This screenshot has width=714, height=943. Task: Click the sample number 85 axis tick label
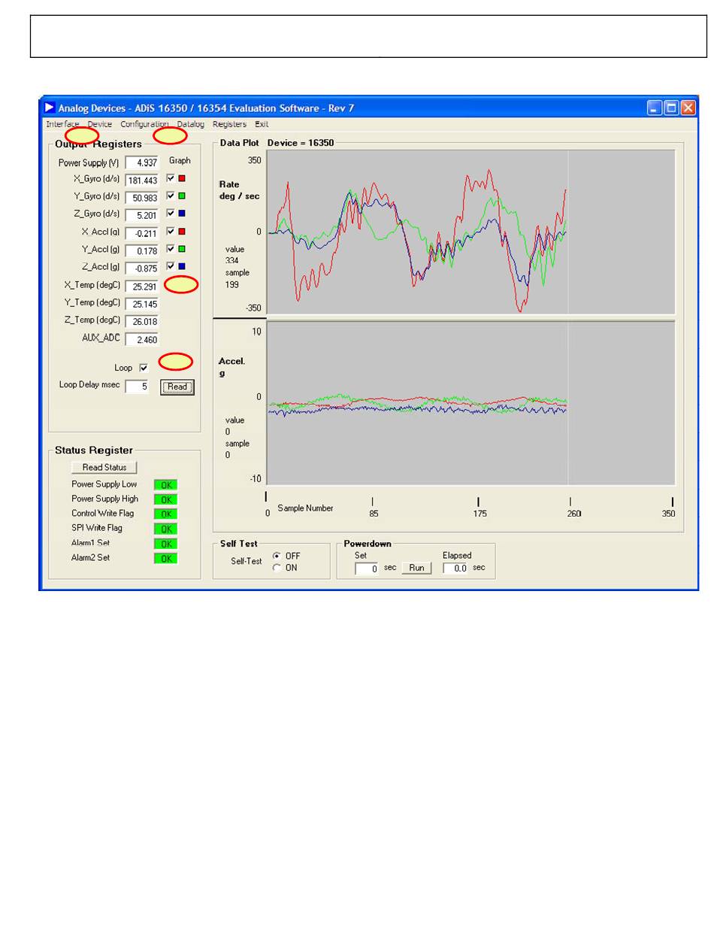tap(374, 514)
